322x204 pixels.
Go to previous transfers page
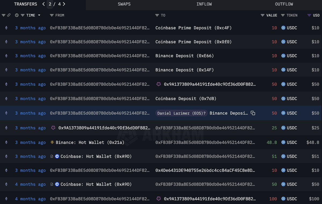(x=44, y=4)
